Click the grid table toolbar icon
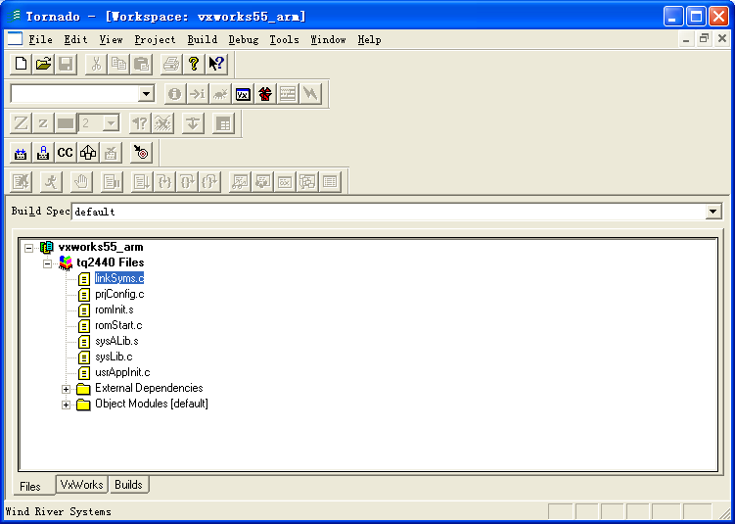 coord(223,123)
